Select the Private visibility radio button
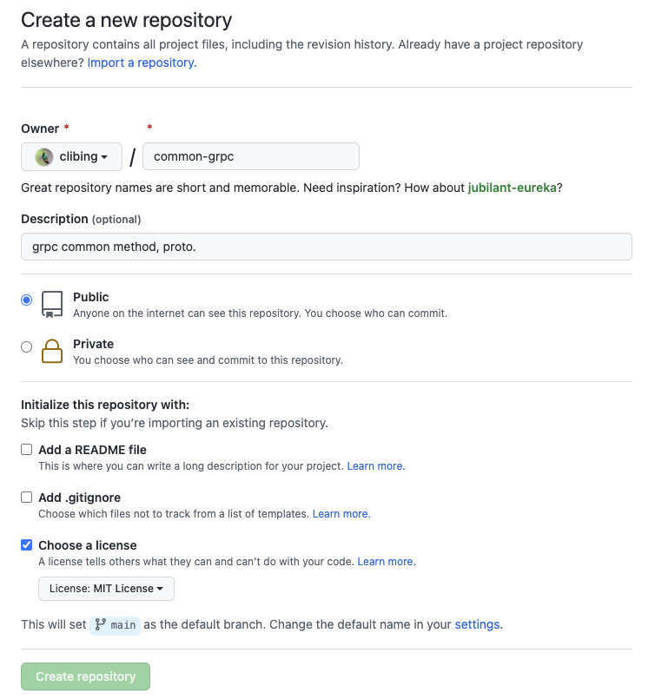This screenshot has width=655, height=699. [27, 346]
